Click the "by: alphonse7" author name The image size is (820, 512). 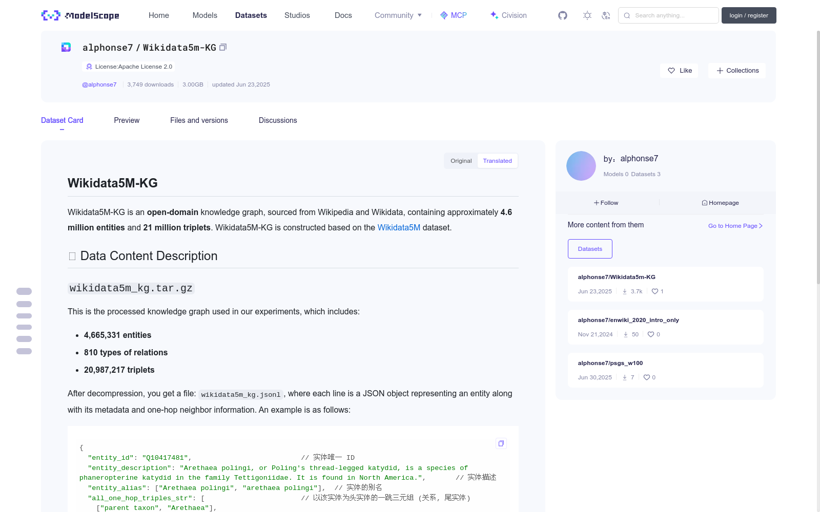pos(631,159)
